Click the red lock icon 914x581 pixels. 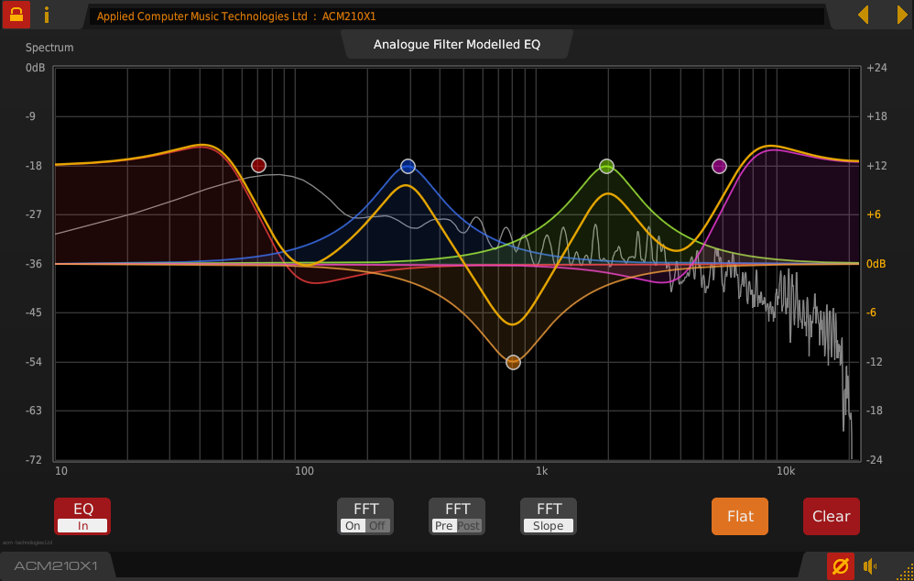tap(16, 15)
